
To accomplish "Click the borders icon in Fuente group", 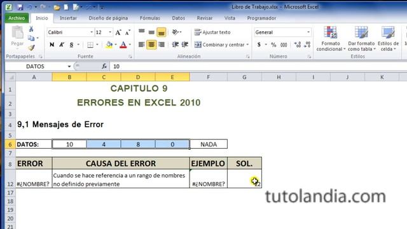I will click(90, 45).
